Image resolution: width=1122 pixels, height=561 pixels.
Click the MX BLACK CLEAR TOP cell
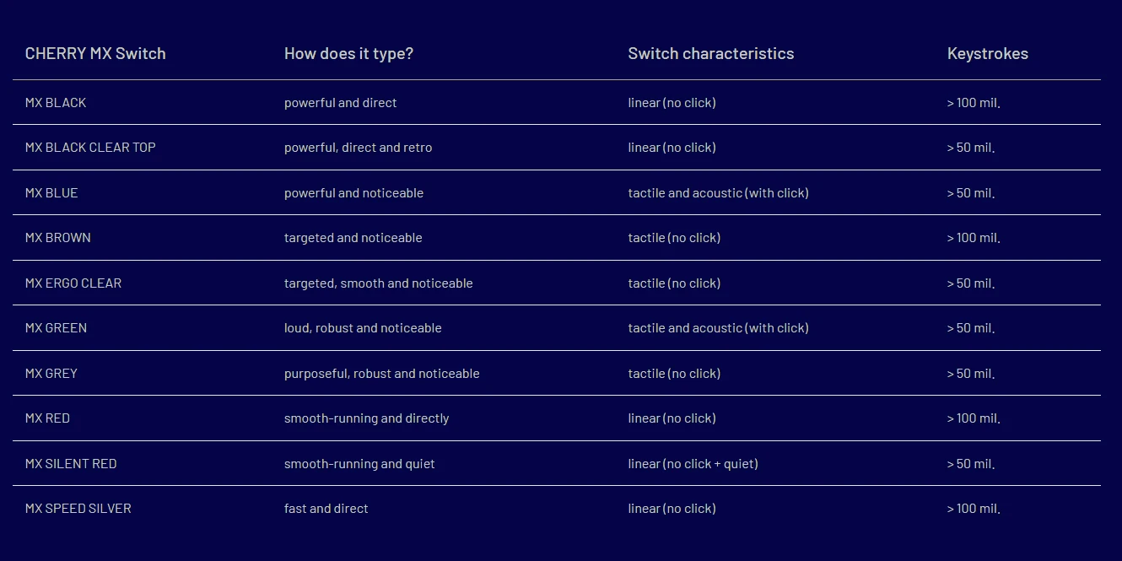tap(90, 148)
